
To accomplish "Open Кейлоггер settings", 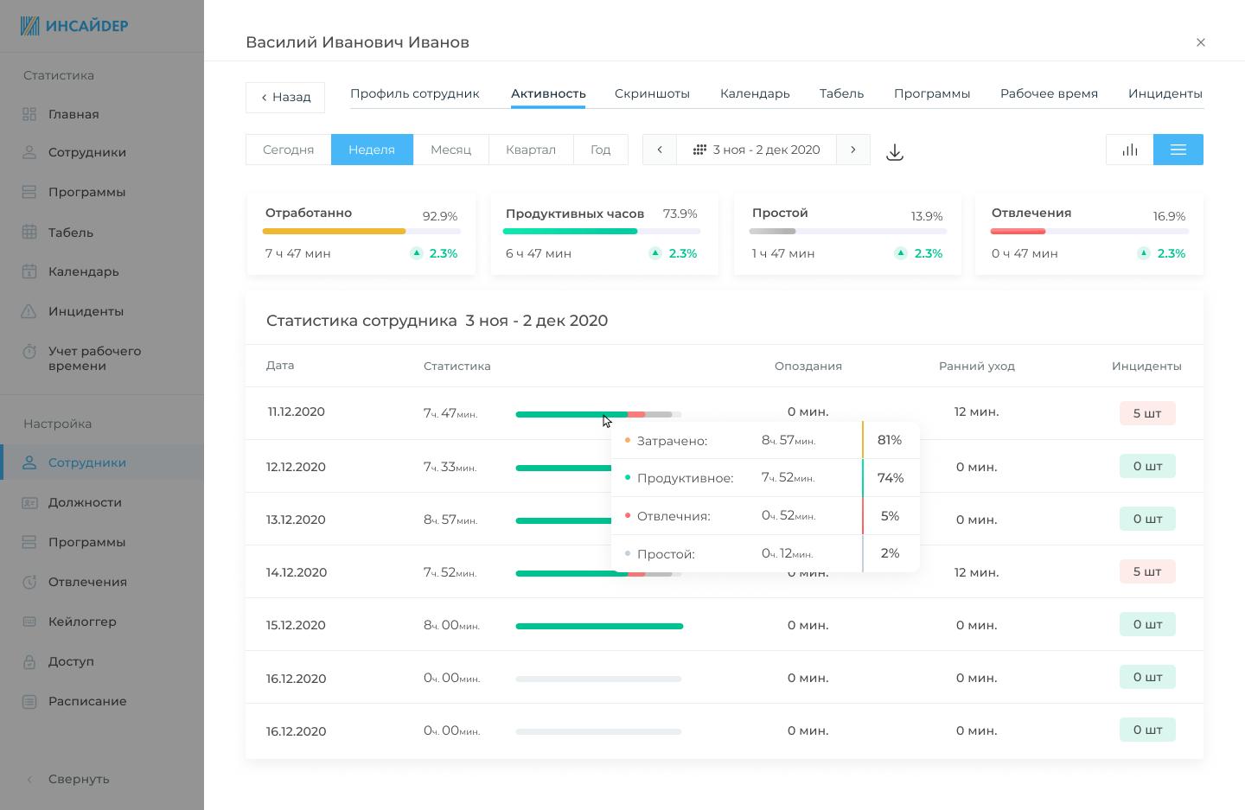I will 82,622.
